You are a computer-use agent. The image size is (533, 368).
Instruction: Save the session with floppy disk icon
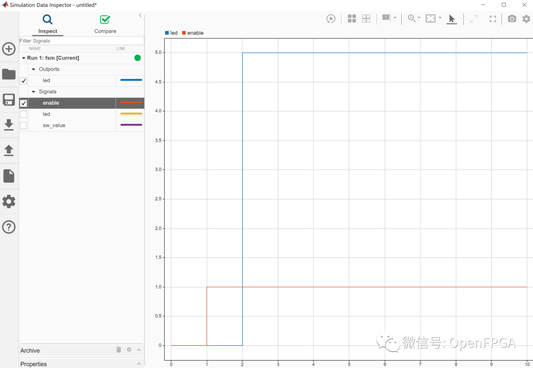tap(9, 100)
